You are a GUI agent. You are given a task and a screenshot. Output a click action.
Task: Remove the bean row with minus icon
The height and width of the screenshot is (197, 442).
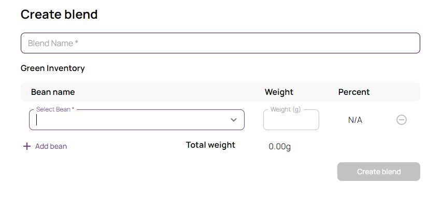click(x=402, y=120)
